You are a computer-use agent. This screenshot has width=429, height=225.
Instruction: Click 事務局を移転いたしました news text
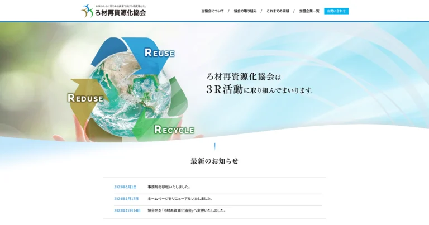click(x=169, y=187)
